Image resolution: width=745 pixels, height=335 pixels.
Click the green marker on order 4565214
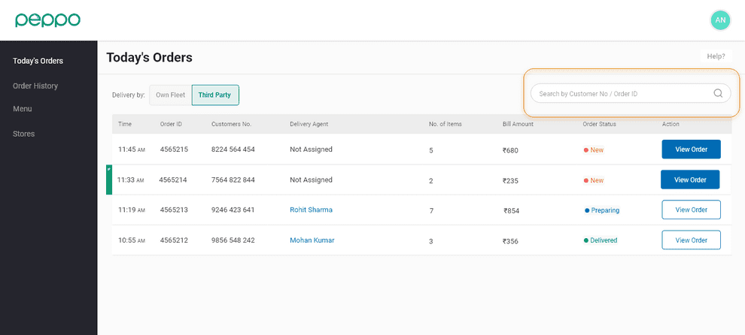tap(109, 180)
